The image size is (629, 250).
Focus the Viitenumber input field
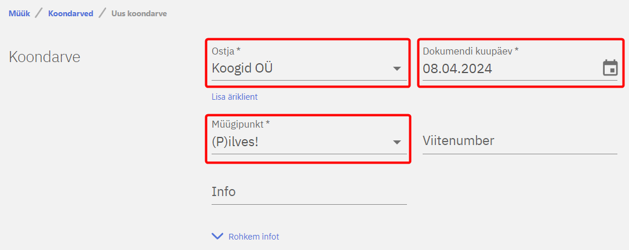[x=519, y=141]
